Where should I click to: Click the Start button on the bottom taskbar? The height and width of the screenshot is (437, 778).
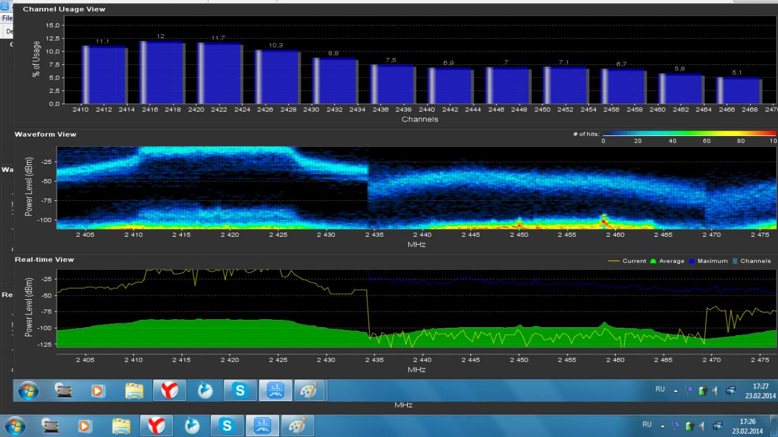coord(15,425)
